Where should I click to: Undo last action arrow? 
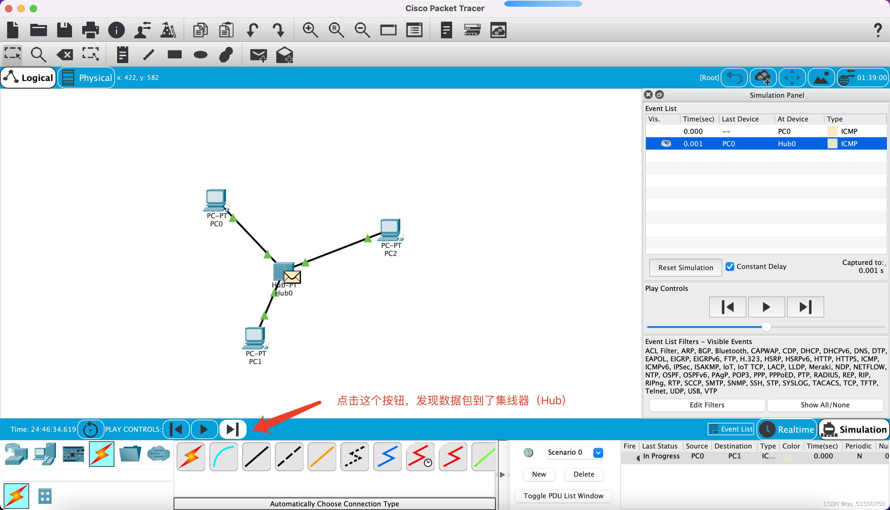(x=252, y=30)
